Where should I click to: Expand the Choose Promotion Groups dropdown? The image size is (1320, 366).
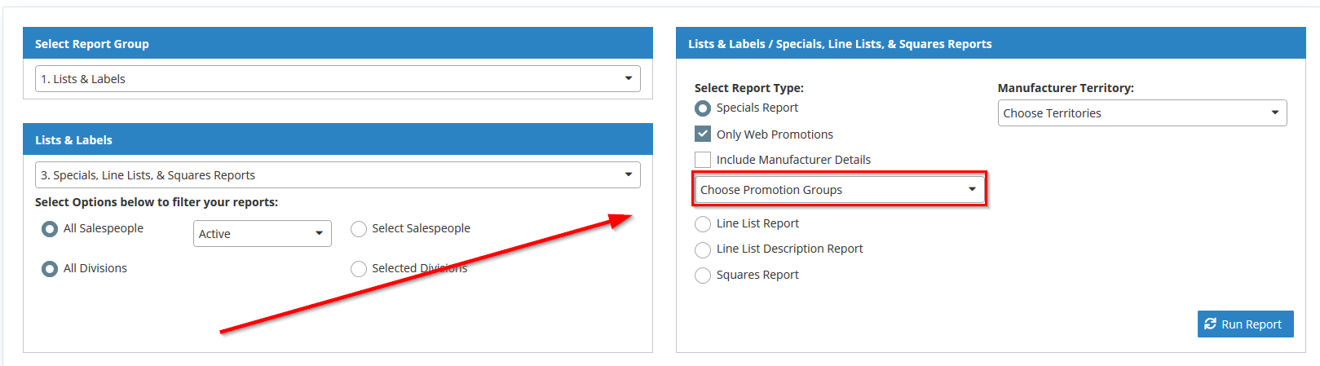tap(839, 190)
